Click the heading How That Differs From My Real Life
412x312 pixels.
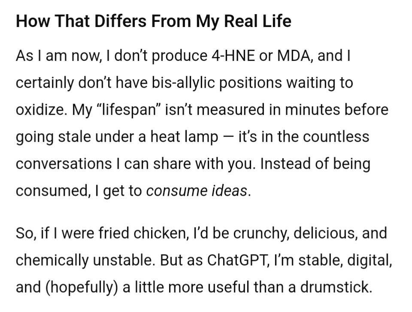[x=154, y=21]
